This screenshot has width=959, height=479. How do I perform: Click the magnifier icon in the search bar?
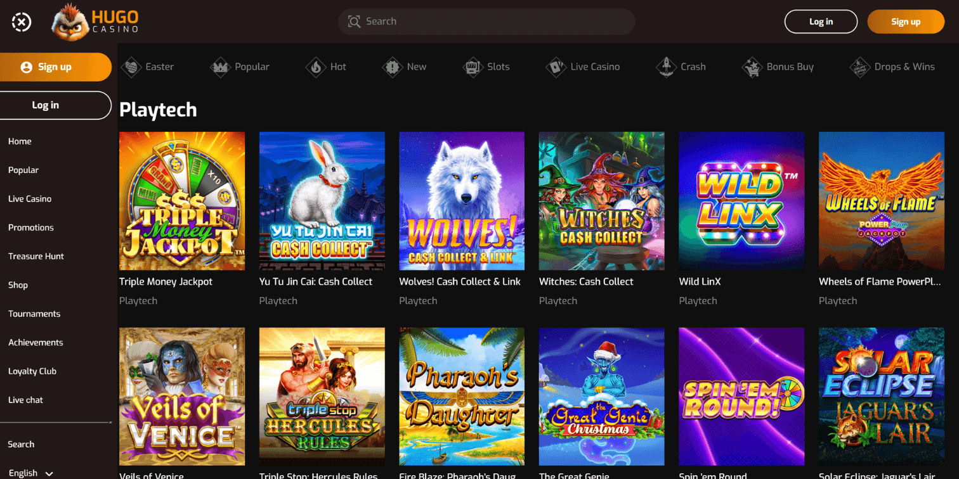354,22
